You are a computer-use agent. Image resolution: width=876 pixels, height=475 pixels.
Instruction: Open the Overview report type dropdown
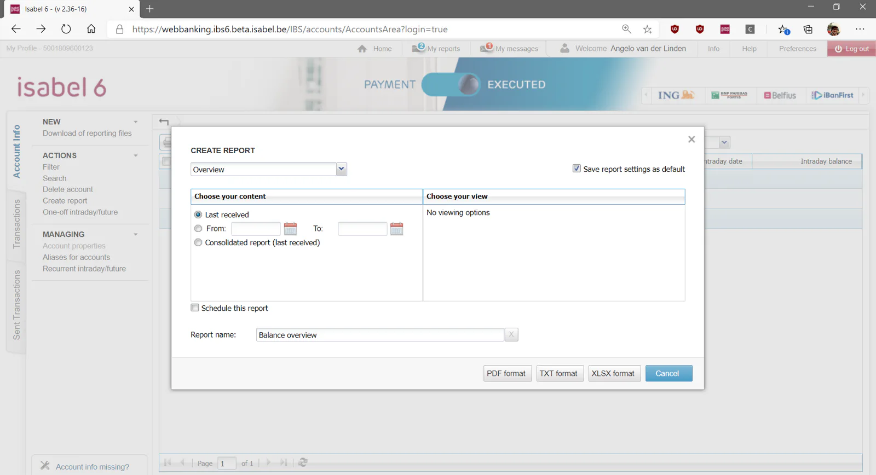point(342,169)
